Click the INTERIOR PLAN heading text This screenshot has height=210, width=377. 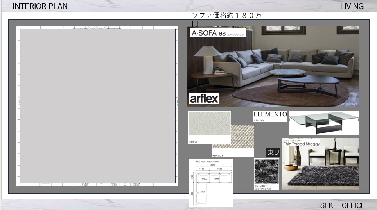[x=40, y=6]
